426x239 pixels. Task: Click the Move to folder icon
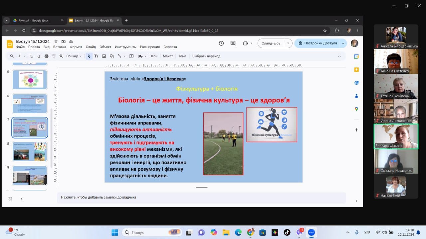tap(64, 41)
